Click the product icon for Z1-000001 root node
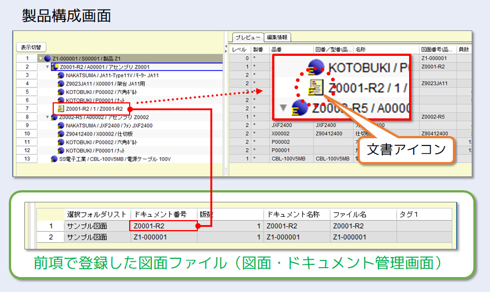Image resolution: width=490 pixels, height=292 pixels. pyautogui.click(x=48, y=59)
